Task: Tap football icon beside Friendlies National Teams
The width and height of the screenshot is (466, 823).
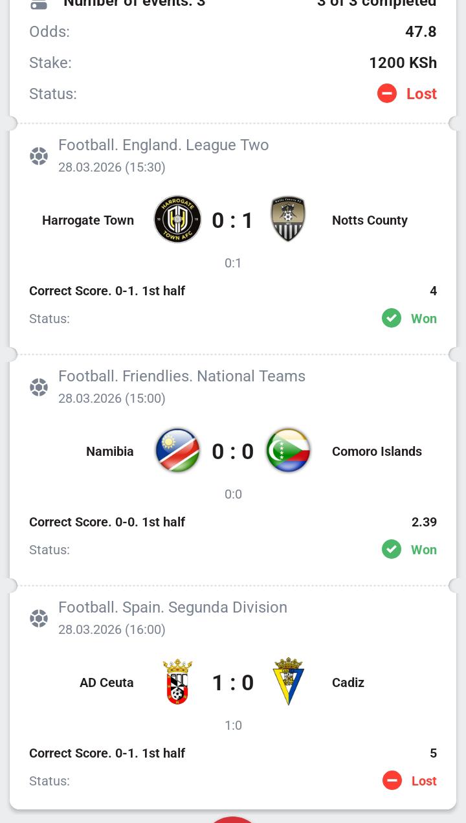Action: (x=39, y=387)
